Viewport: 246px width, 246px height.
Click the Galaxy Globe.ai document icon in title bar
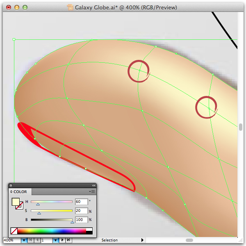click(70, 7)
